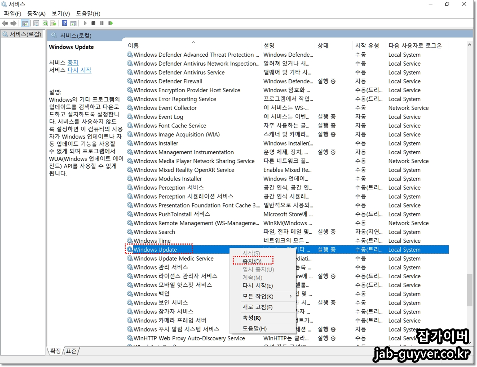Click the services app icon in the title bar
477x367 pixels.
click(x=4, y=4)
